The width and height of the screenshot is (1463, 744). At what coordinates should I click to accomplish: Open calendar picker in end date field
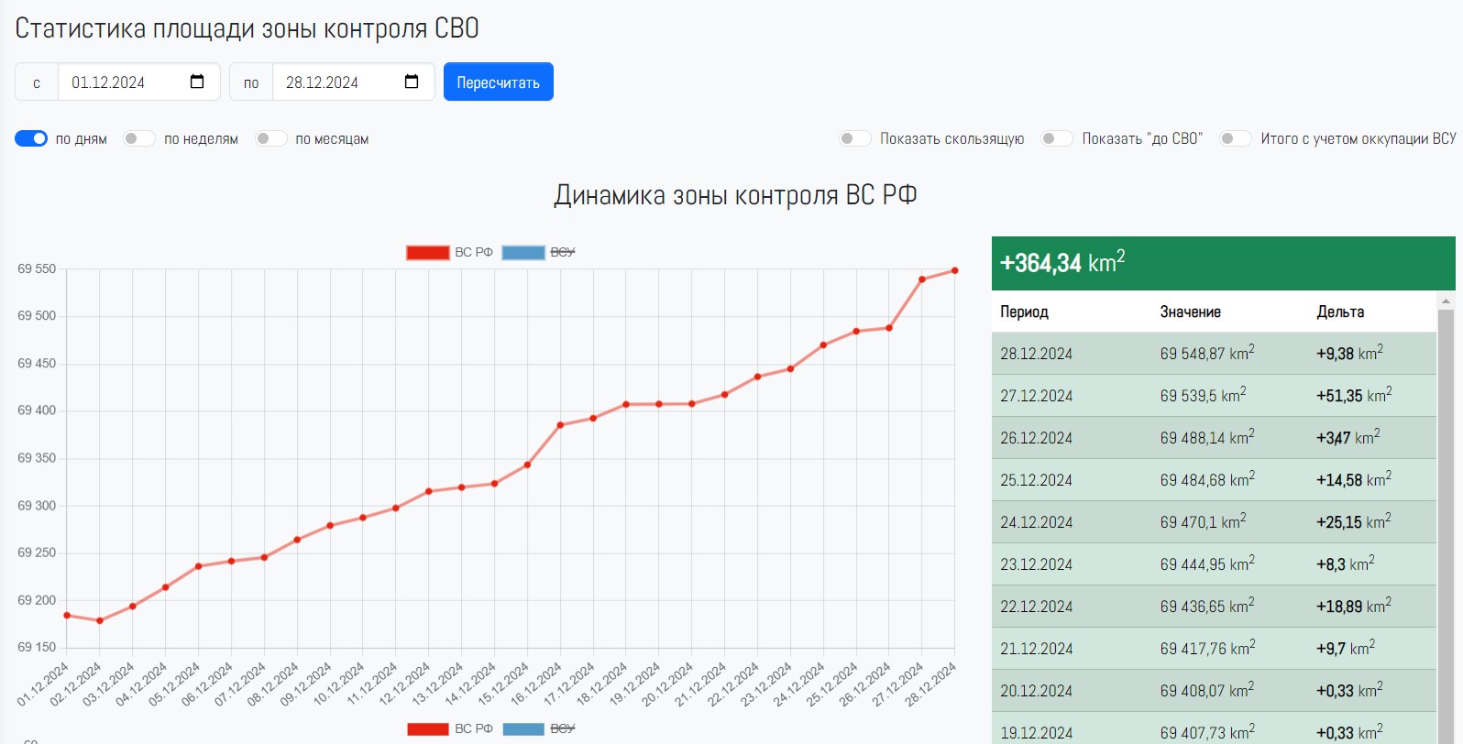(412, 82)
